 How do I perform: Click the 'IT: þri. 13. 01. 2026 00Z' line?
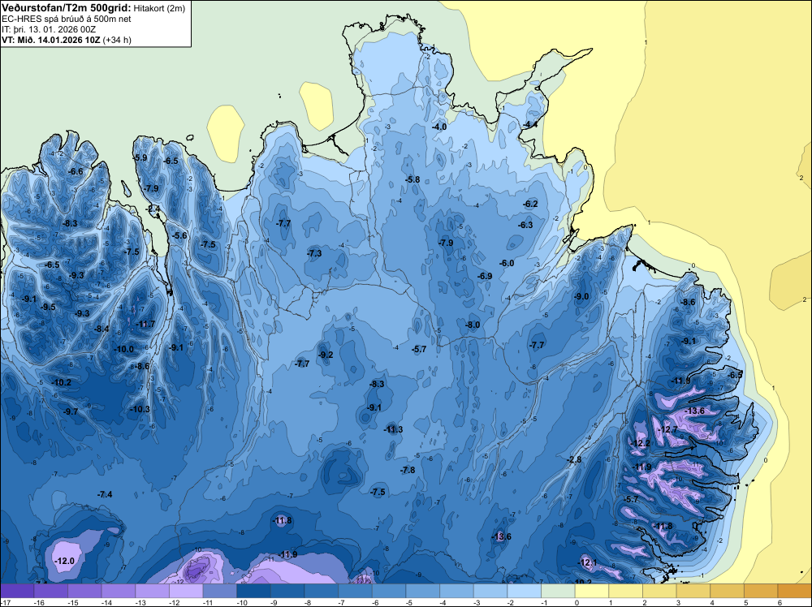pyautogui.click(x=49, y=29)
